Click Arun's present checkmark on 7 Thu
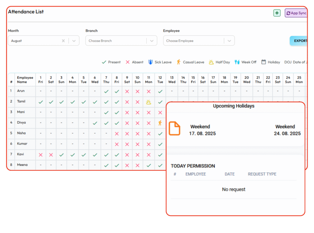The width and height of the screenshot is (314, 233). tap(106, 92)
